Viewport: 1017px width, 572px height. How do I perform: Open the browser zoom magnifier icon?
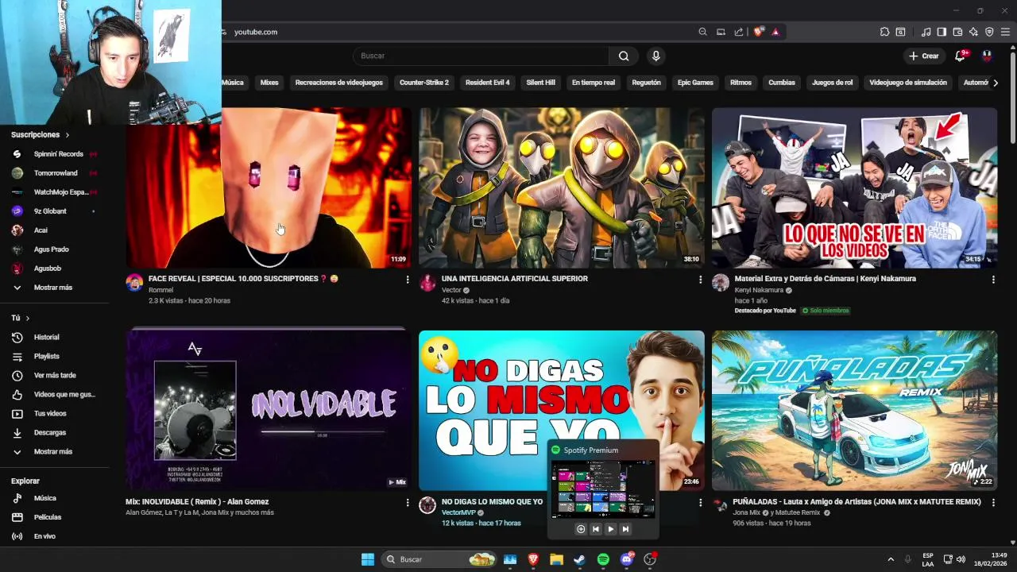click(x=702, y=32)
